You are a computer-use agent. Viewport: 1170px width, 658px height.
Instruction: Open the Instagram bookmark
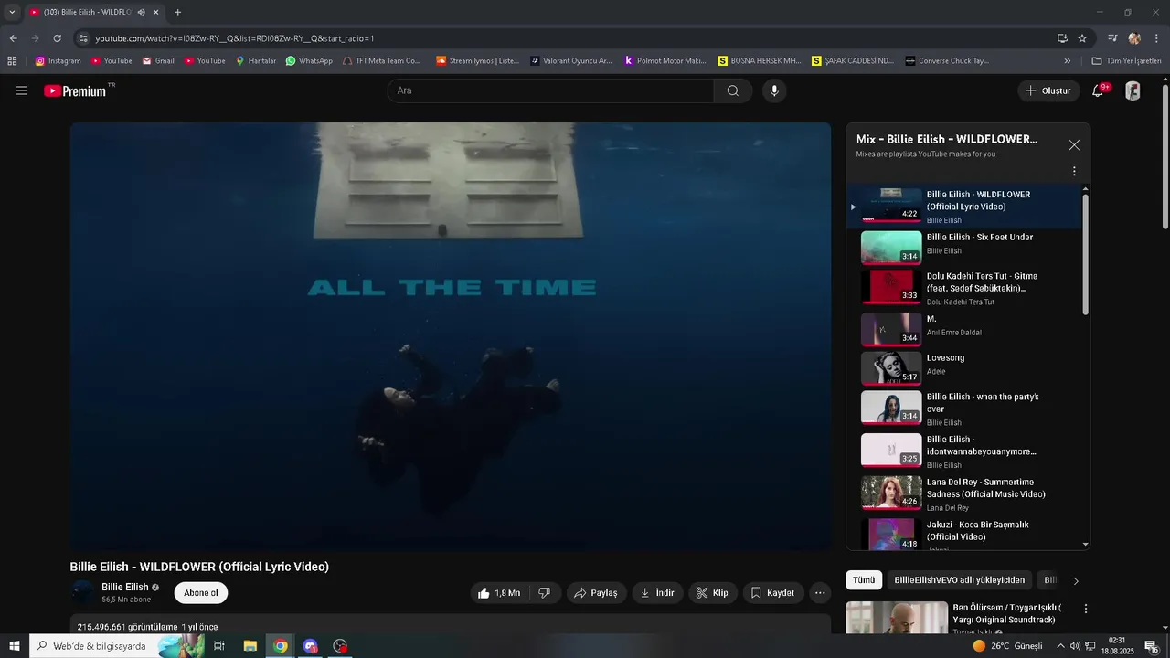tap(58, 61)
